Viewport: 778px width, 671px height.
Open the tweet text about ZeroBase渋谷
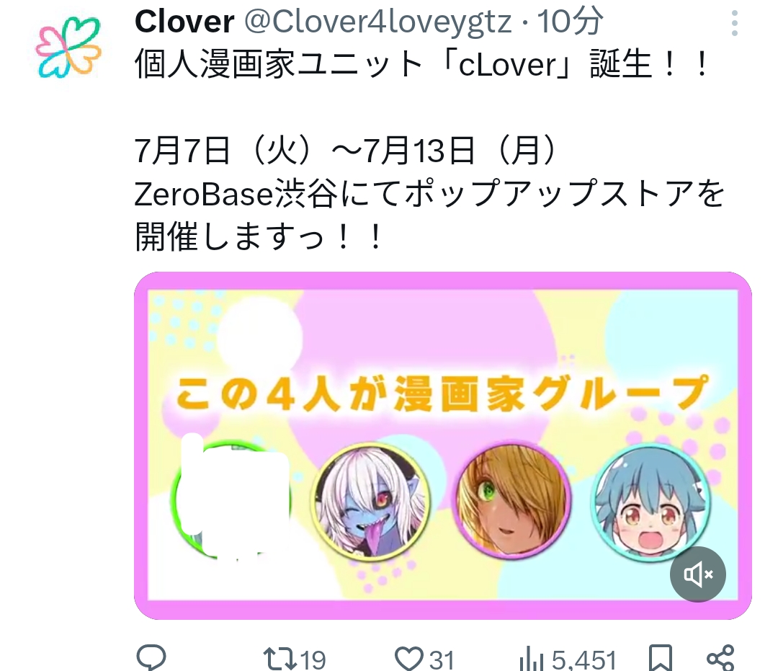(429, 193)
